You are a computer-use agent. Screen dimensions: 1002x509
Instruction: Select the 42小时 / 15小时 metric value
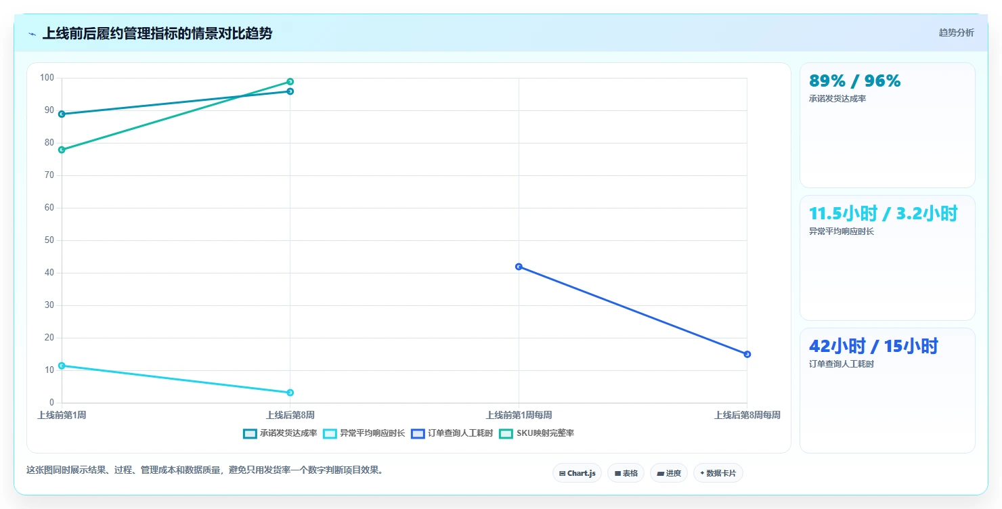(x=873, y=347)
